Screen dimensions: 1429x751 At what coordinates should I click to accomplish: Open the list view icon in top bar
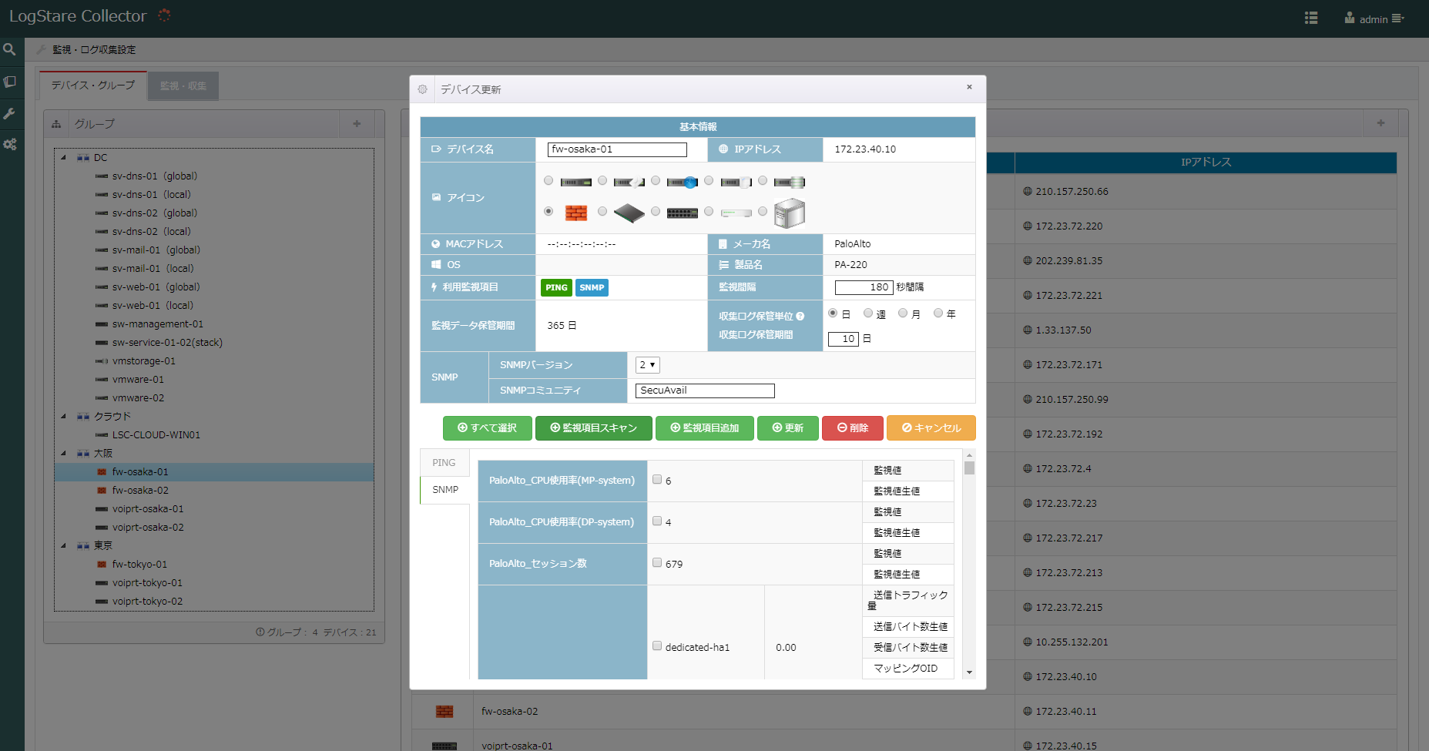[1311, 18]
